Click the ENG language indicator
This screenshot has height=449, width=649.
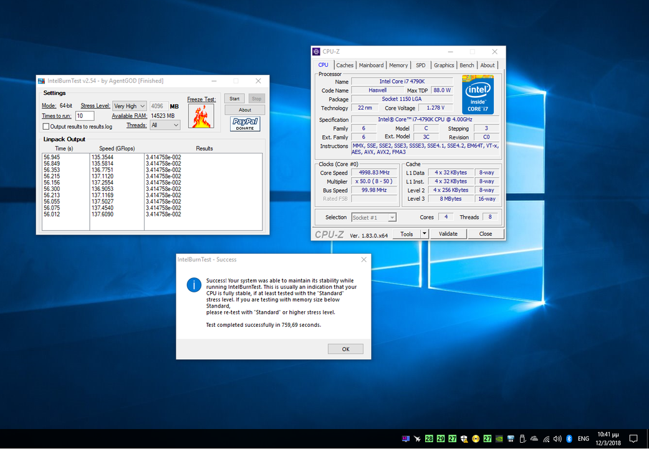tap(584, 438)
